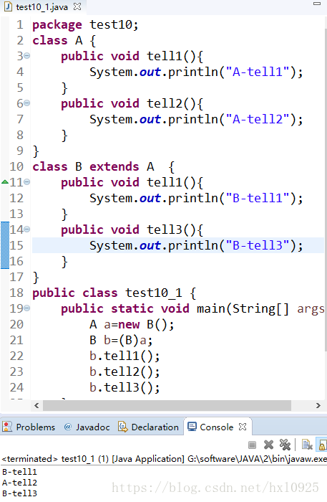Place the cursor on "package test10;"
Image resolution: width=327 pixels, height=502 pixels.
click(x=85, y=24)
